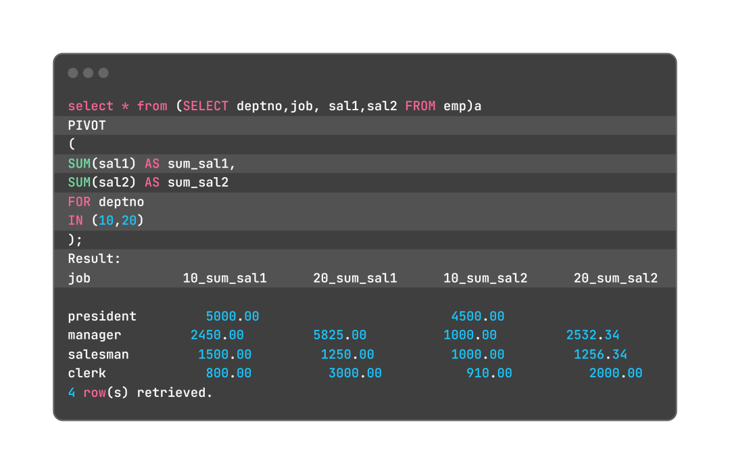Click the '10_sum_sal2' column header

click(x=485, y=278)
